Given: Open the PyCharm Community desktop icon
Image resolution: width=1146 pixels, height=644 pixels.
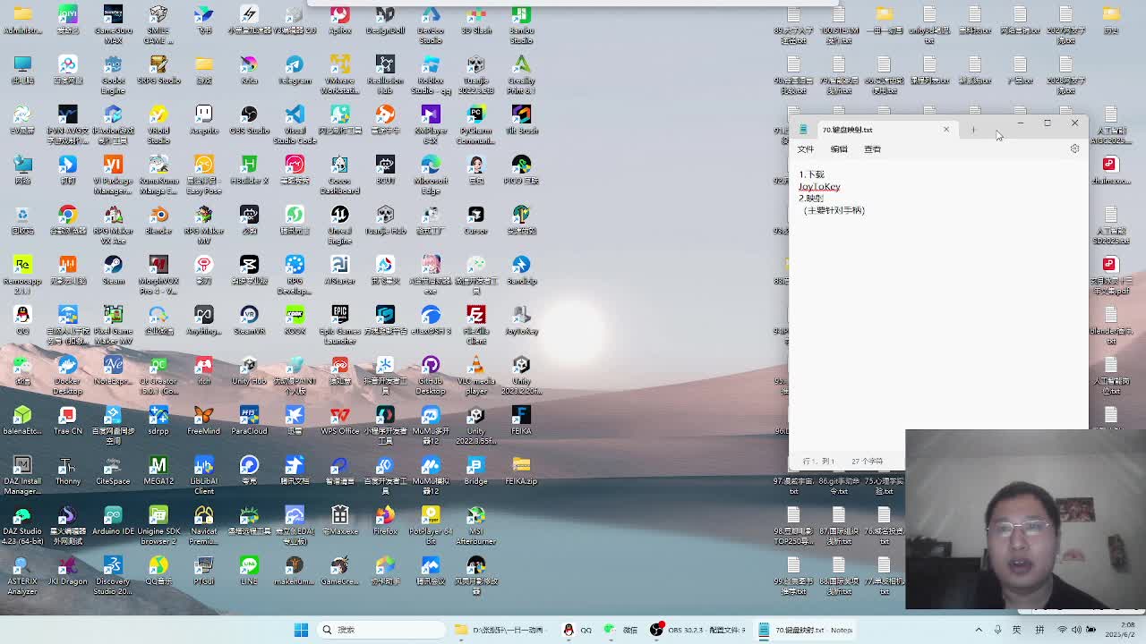Looking at the screenshot, I should 475,124.
